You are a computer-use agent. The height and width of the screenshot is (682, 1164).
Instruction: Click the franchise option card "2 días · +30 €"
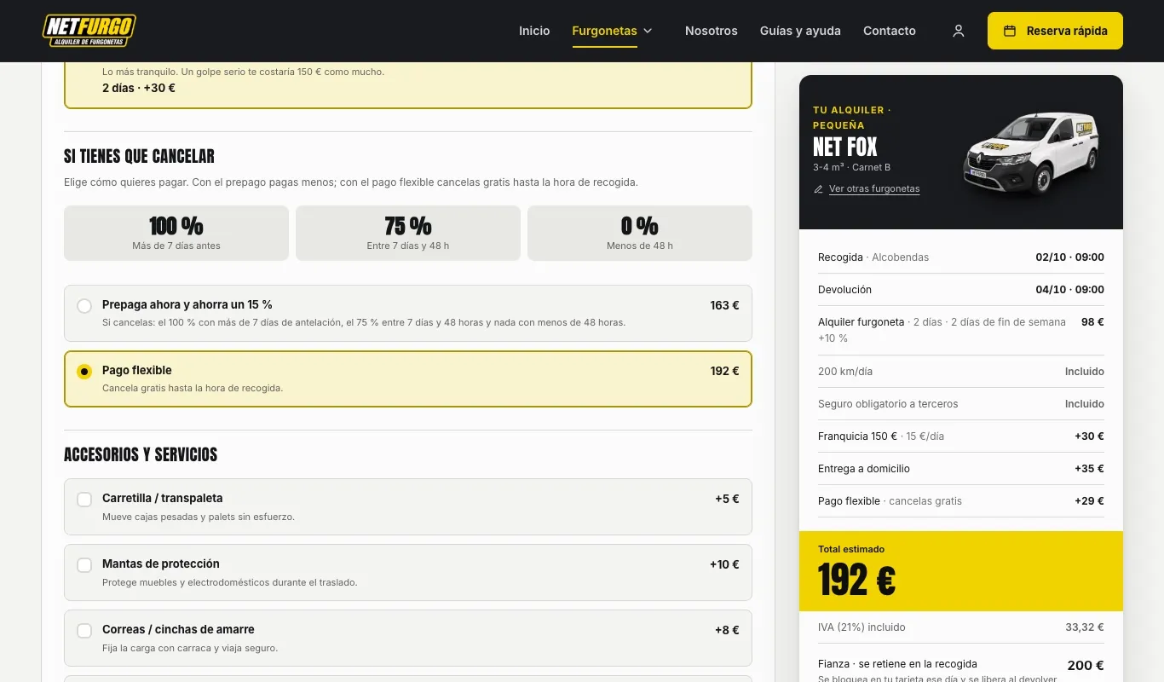(408, 85)
